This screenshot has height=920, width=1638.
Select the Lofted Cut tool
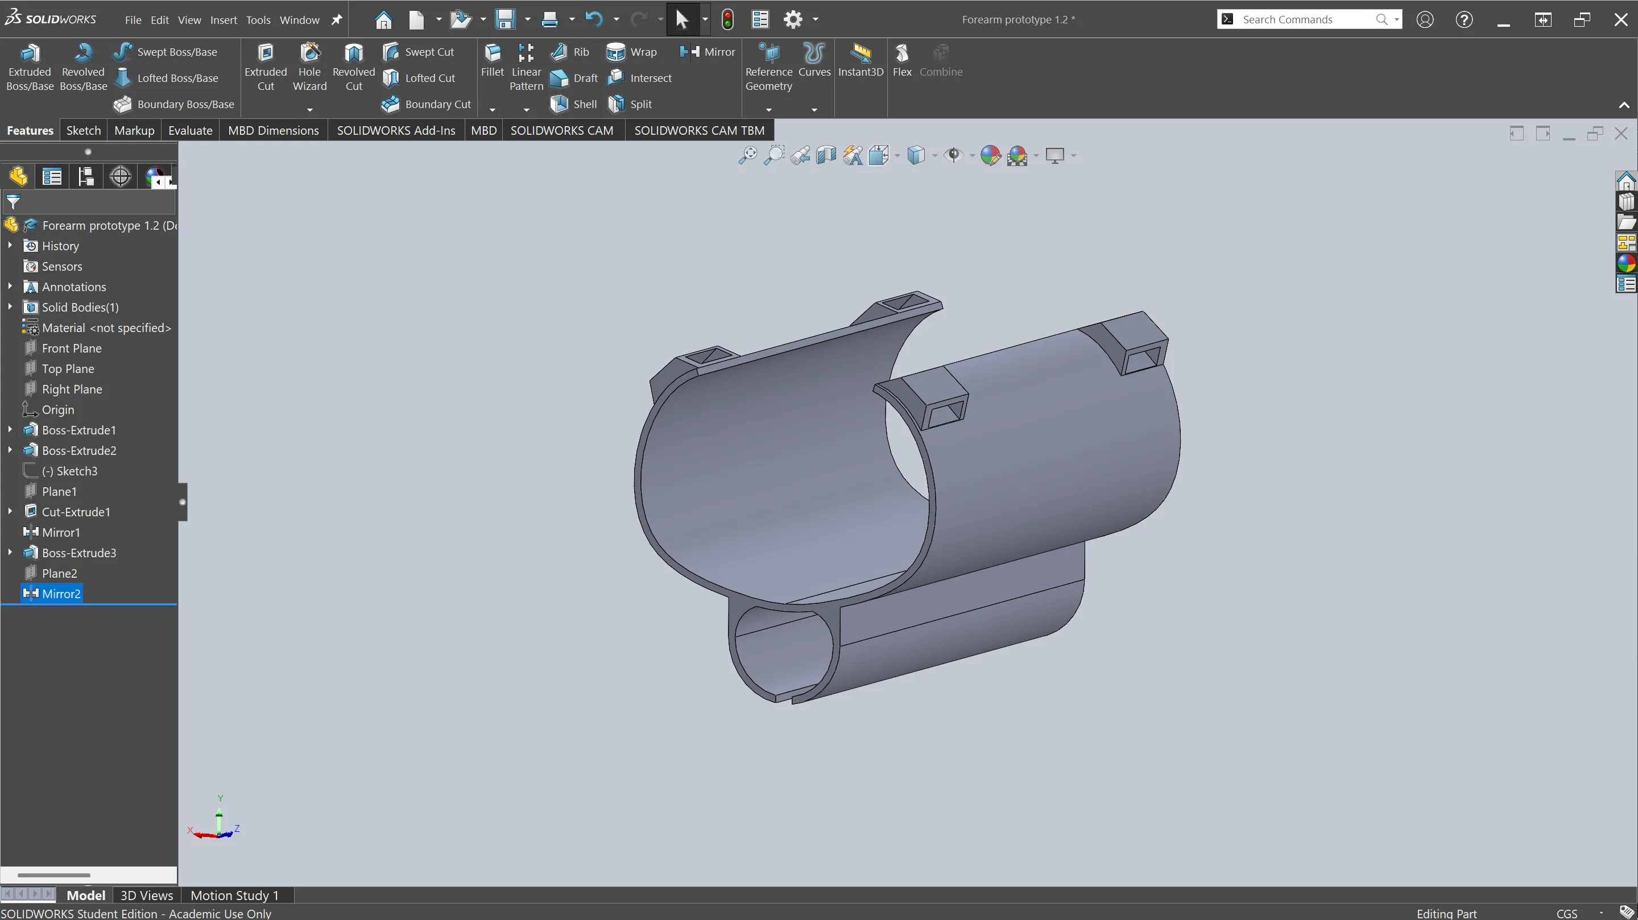pyautogui.click(x=419, y=77)
